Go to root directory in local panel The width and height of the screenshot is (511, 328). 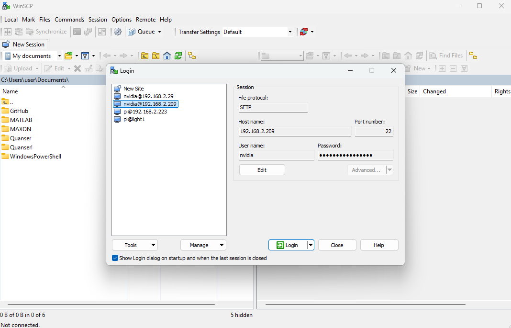click(156, 56)
